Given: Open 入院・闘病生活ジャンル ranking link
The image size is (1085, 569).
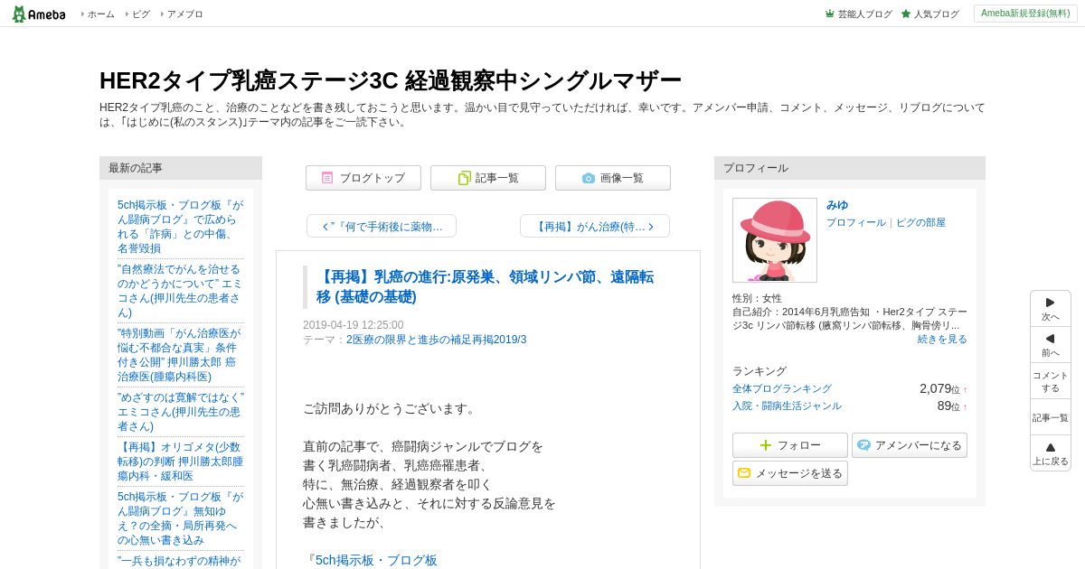Looking at the screenshot, I should [x=787, y=406].
